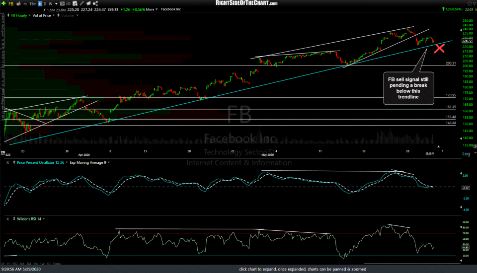Click the RSI current value label 44.80
This screenshot has width=477, height=273.
pos(466,248)
